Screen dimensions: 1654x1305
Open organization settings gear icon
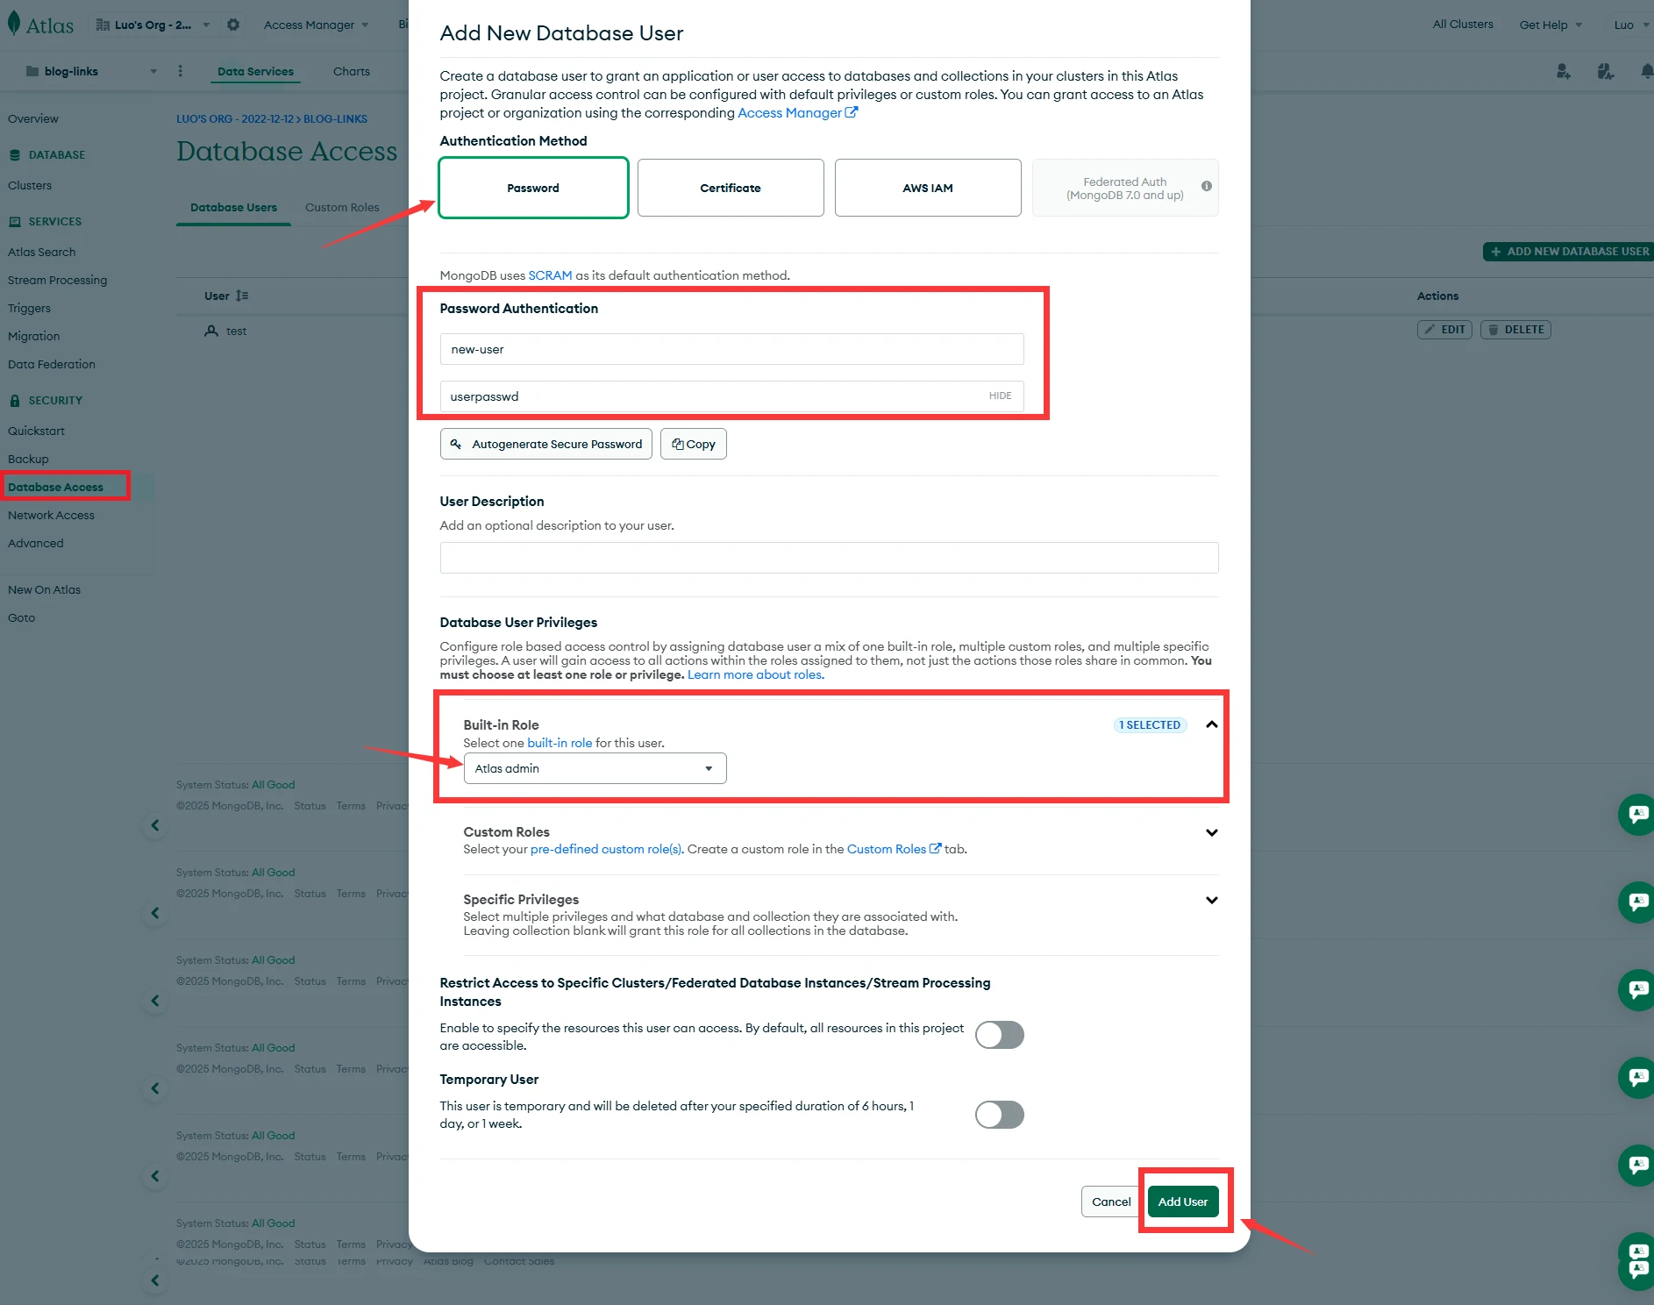(x=233, y=25)
